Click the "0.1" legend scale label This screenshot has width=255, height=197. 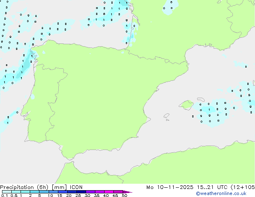(x=4, y=195)
